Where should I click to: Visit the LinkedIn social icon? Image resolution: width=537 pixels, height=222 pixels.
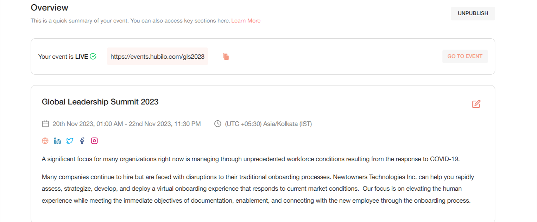(x=57, y=141)
